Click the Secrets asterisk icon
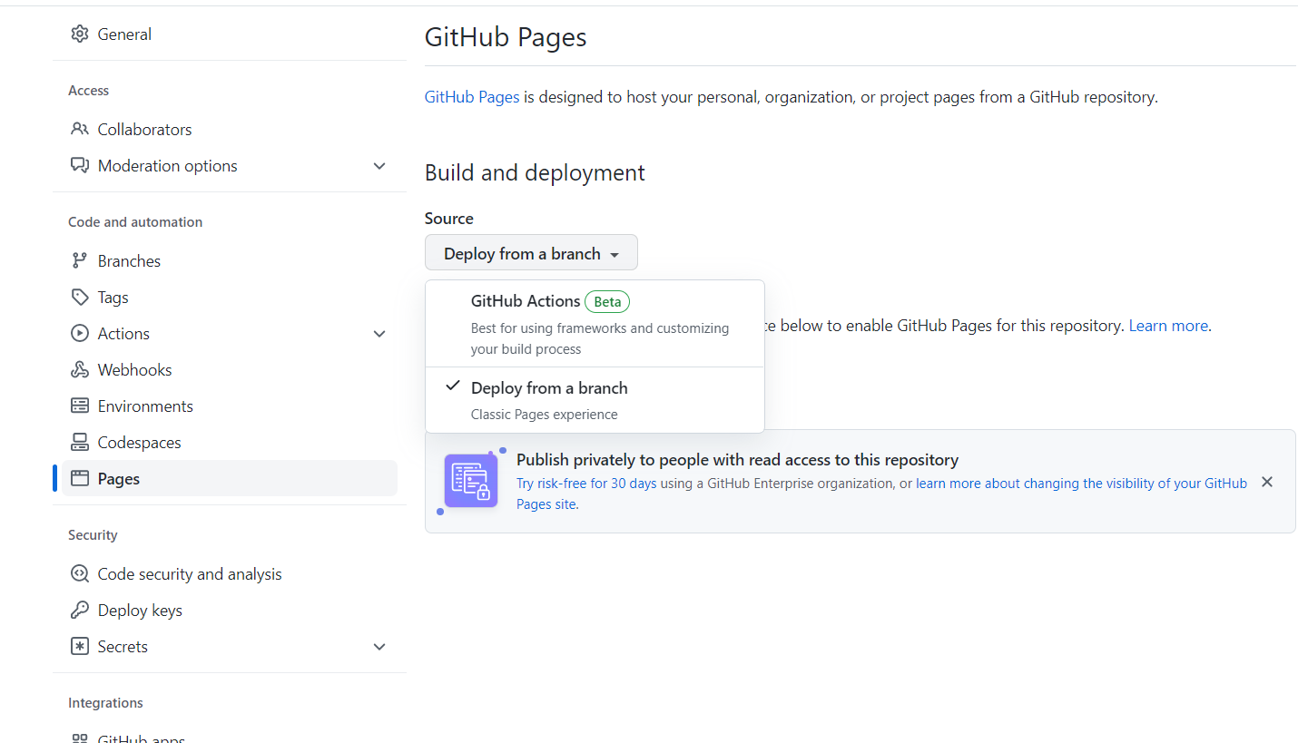 pyautogui.click(x=80, y=647)
